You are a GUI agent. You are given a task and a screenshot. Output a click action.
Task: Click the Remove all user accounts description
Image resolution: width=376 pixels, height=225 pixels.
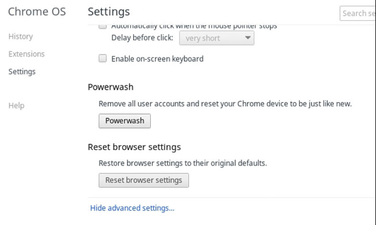pyautogui.click(x=225, y=104)
